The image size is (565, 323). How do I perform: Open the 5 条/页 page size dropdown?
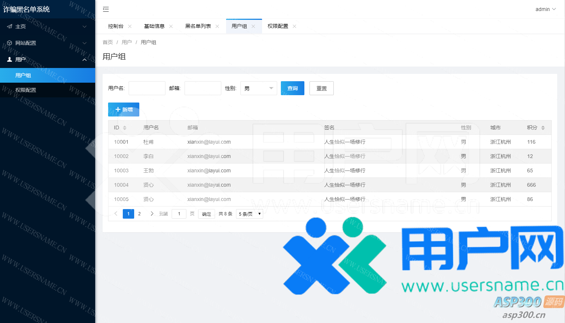249,214
